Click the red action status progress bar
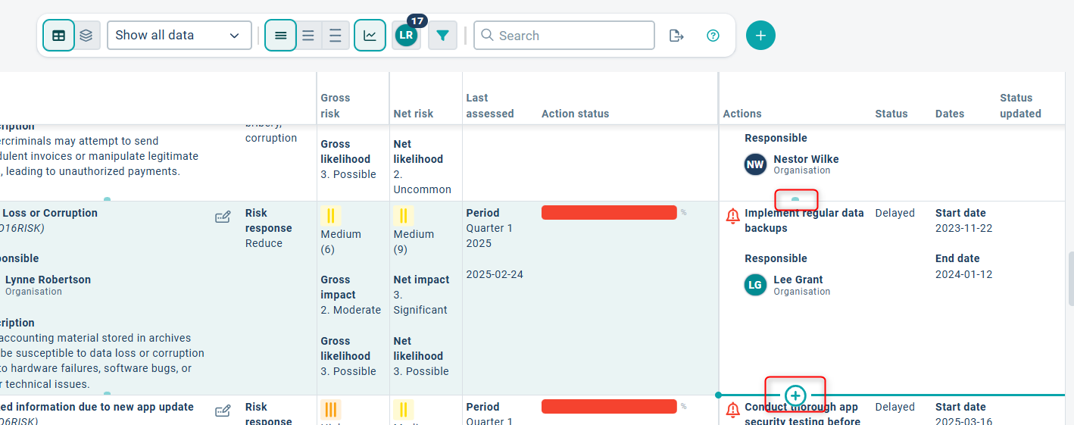The width and height of the screenshot is (1074, 425). tap(609, 213)
